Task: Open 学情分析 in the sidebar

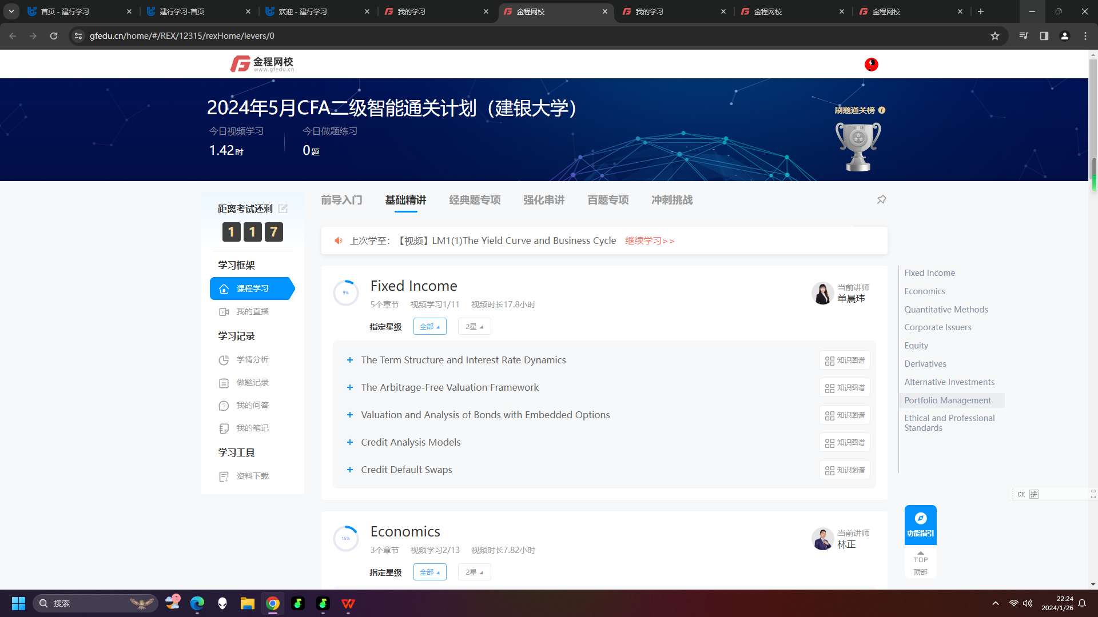Action: [x=252, y=359]
